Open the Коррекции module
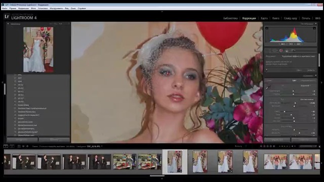324x182 pixels. click(x=249, y=18)
